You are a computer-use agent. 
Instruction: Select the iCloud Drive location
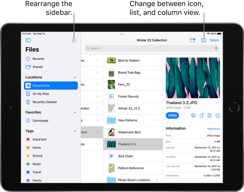coord(41,85)
